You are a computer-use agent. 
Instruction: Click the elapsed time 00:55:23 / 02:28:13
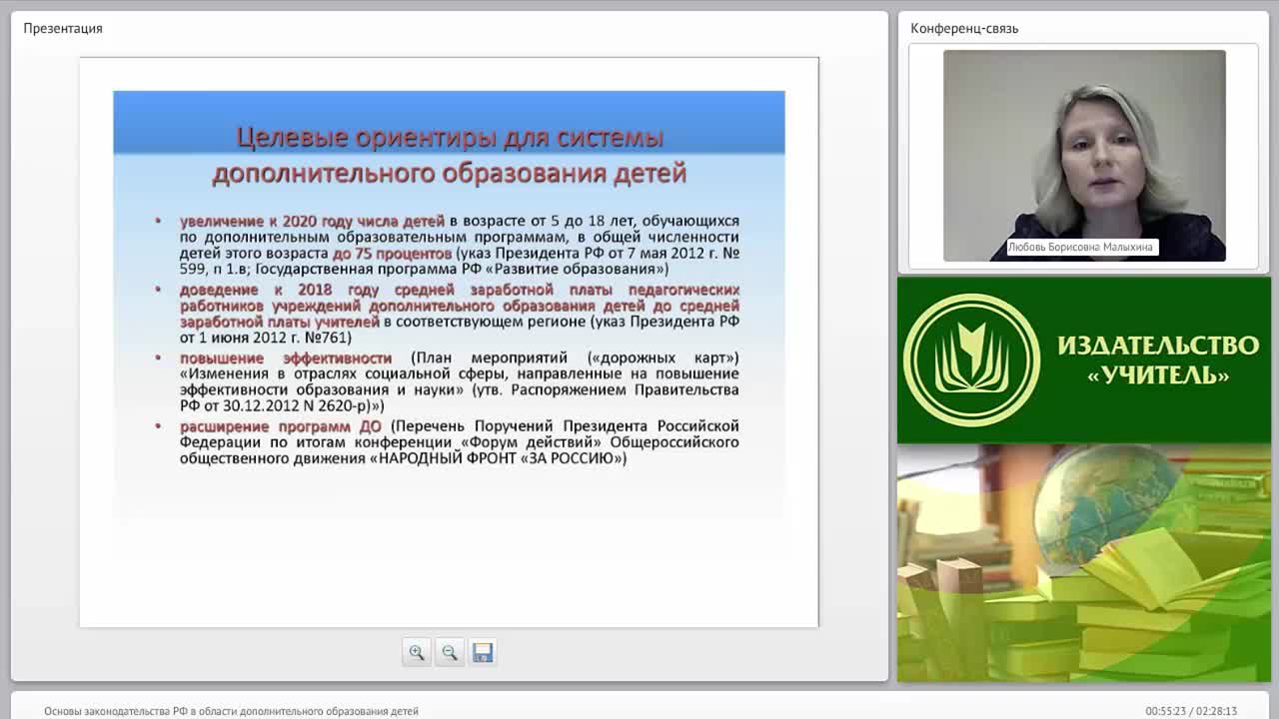tap(1191, 711)
